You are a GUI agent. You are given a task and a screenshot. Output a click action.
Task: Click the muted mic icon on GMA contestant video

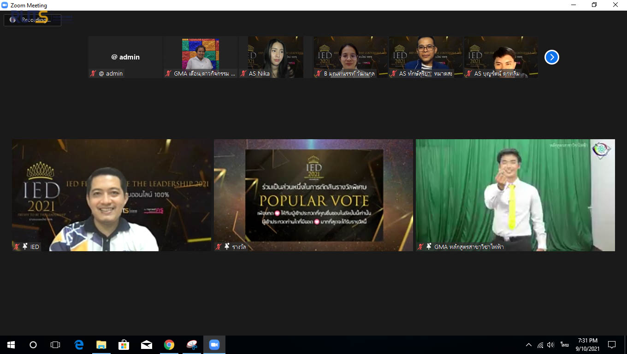point(421,247)
